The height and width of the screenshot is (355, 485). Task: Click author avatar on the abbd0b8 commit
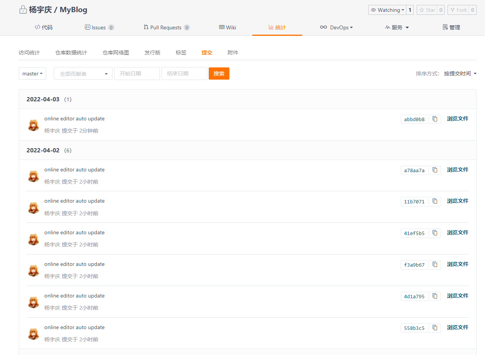click(x=34, y=125)
